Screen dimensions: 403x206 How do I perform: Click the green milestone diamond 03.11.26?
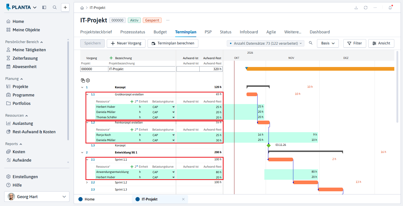pos(269,145)
